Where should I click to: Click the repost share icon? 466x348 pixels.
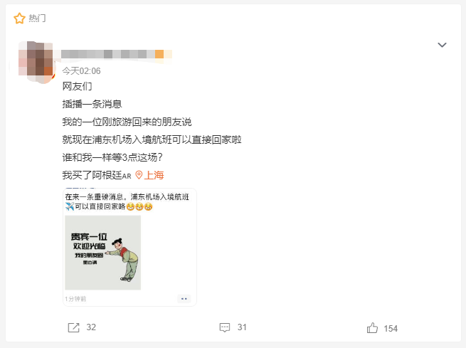[74, 327]
